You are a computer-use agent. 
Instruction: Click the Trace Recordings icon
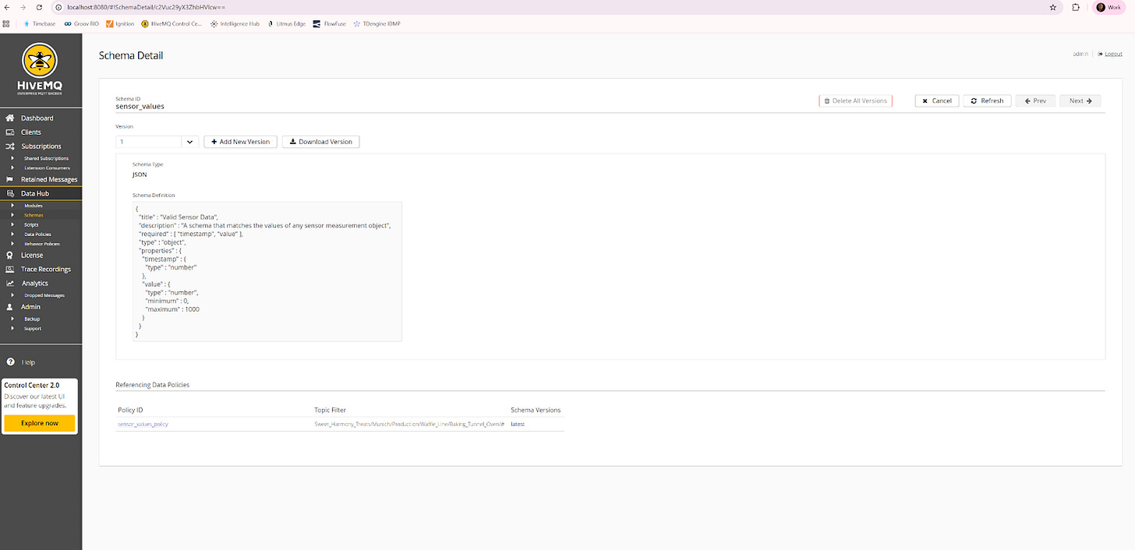click(10, 269)
